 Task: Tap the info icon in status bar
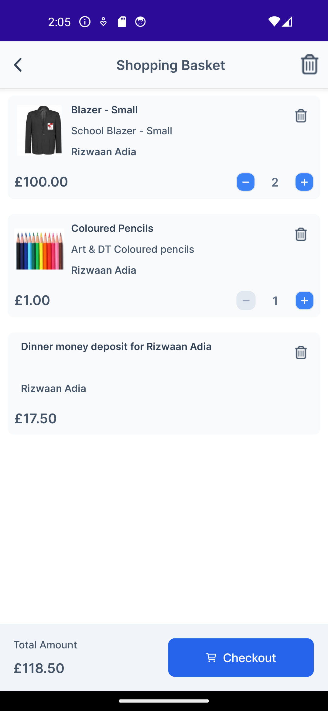click(x=85, y=22)
